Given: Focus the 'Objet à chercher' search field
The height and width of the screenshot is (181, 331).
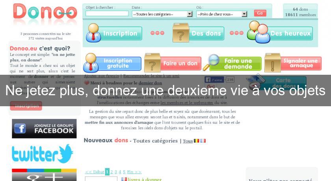Looking at the screenshot, I should [x=107, y=14].
